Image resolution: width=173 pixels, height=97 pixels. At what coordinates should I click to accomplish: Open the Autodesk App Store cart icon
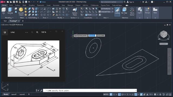click(x=143, y=2)
